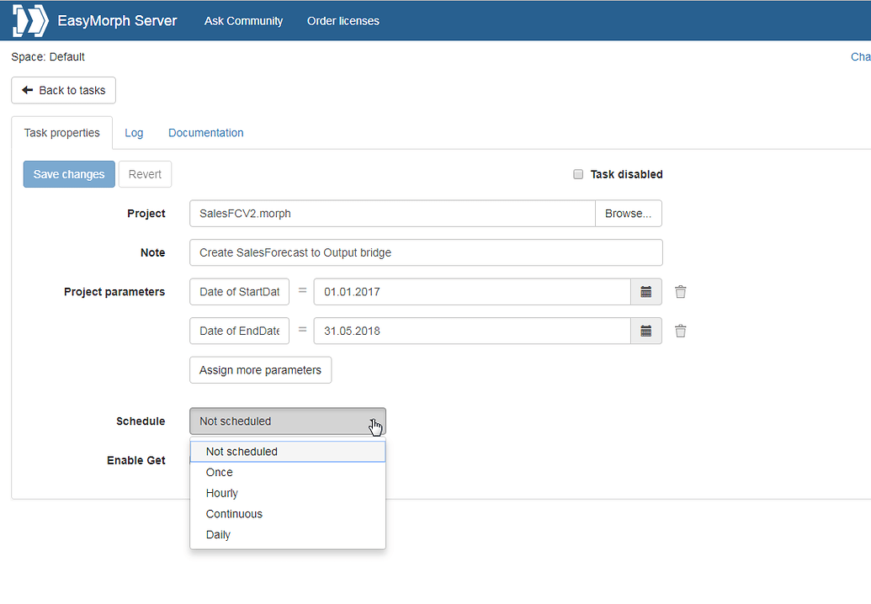
Task: Enable the Task disabled checkbox
Action: coord(578,173)
